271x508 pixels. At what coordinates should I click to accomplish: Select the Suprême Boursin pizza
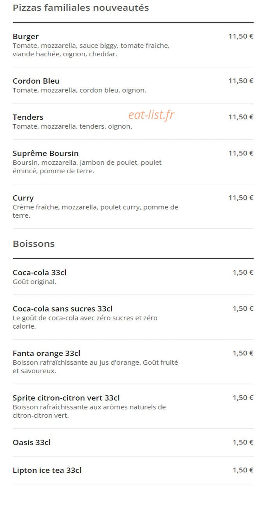pyautogui.click(x=133, y=162)
